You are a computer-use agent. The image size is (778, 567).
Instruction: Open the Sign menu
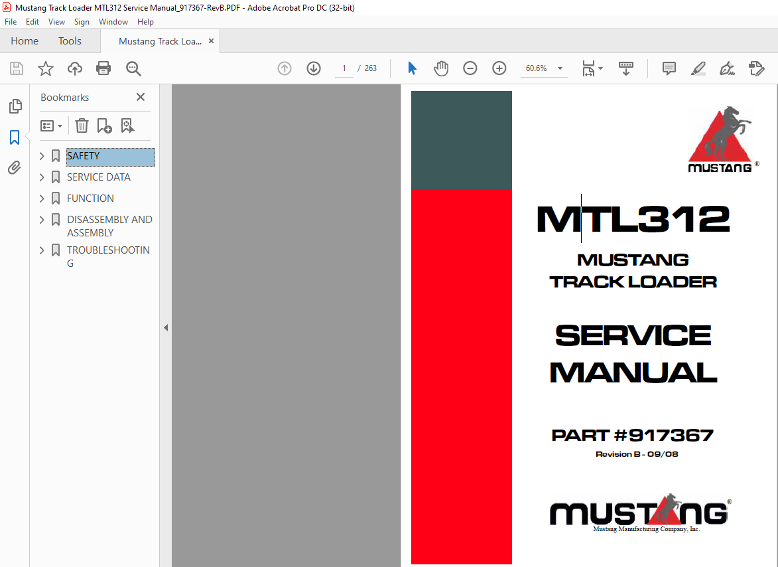coord(82,22)
